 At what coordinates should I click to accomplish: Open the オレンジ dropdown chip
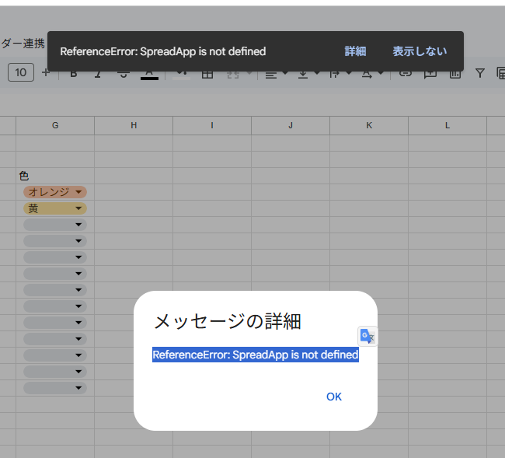click(x=54, y=192)
